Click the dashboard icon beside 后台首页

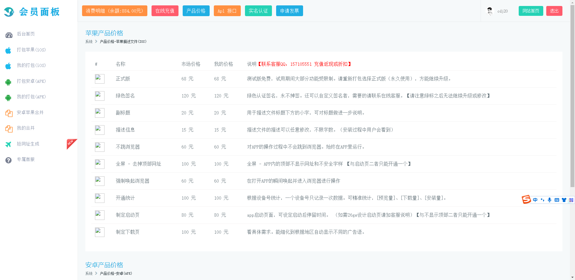(x=9, y=35)
